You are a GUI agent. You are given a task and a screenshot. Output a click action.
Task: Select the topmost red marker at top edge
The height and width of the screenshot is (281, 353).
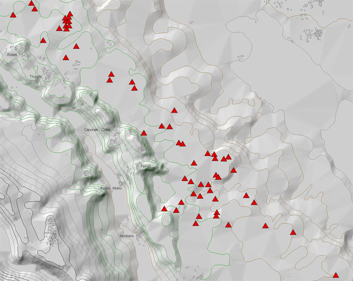(31, 4)
